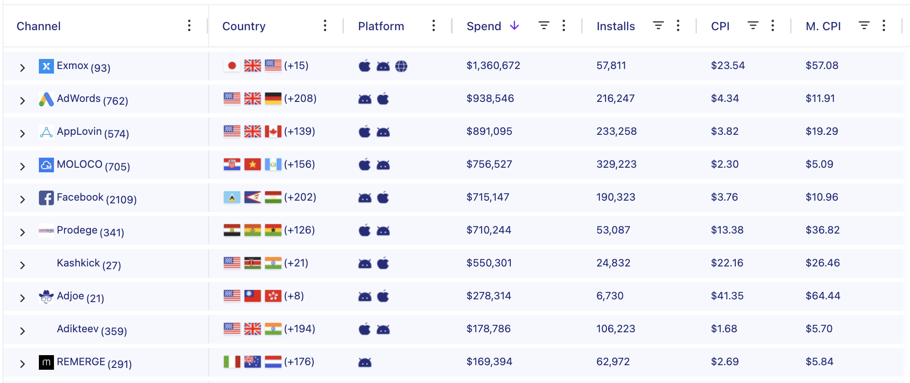Screen dimensions: 910x383
Task: Click the Prodege channel name
Action: click(77, 230)
